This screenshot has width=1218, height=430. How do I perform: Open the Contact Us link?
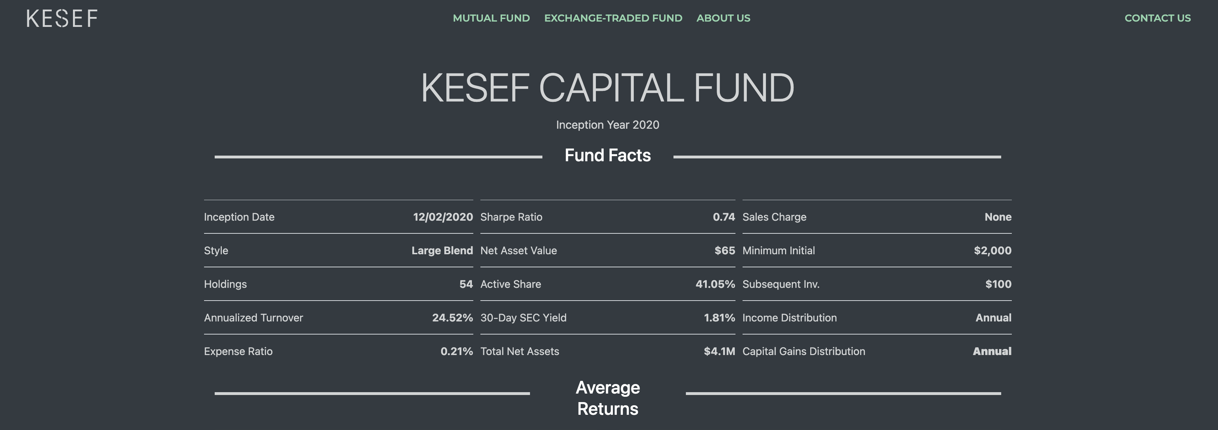(x=1157, y=18)
